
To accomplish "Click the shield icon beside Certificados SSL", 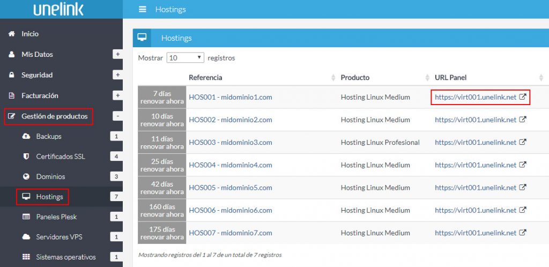I will point(26,157).
